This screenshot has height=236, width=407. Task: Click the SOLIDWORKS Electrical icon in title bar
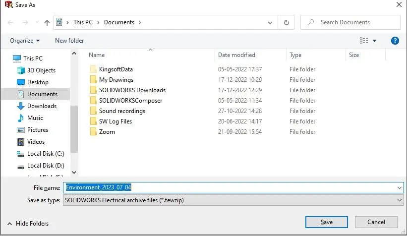(8, 4)
